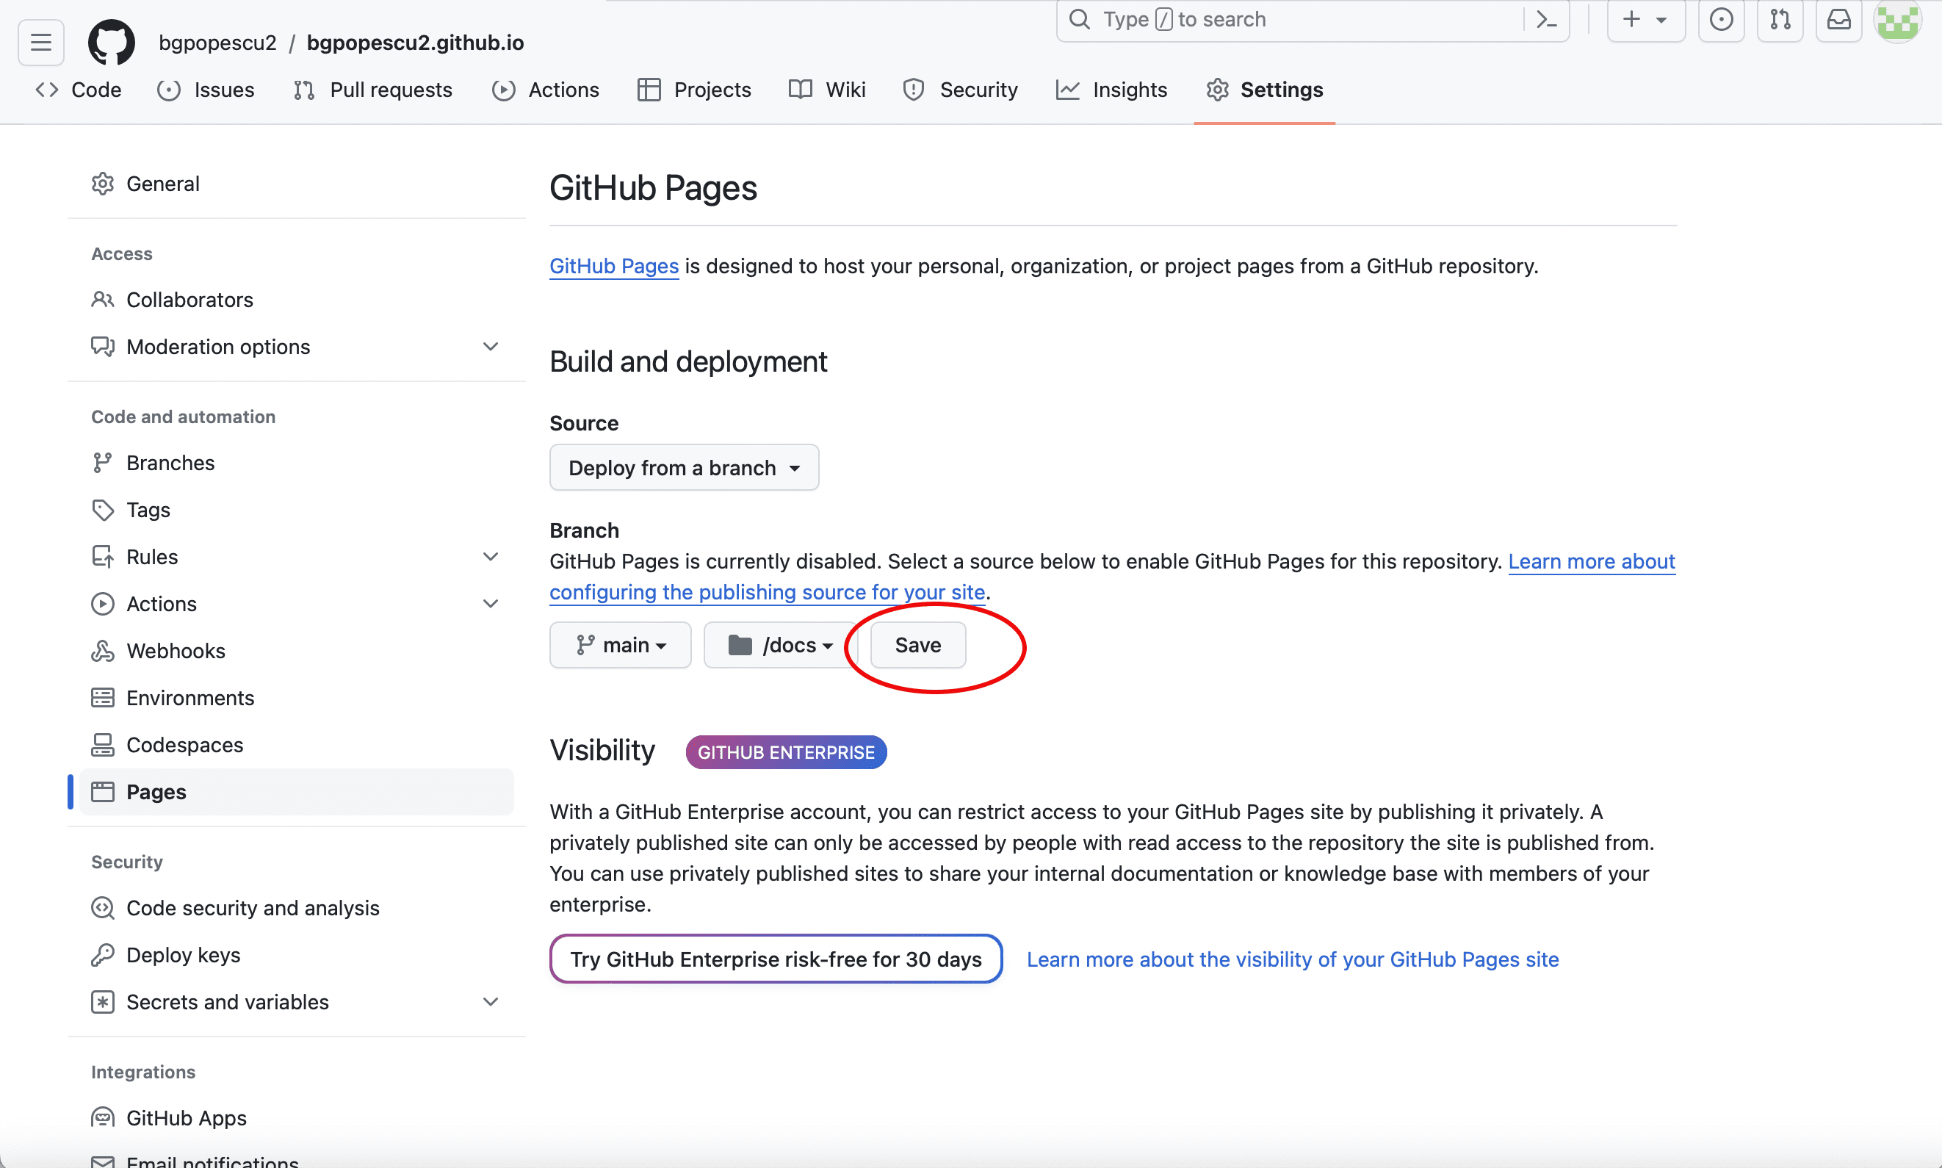Open the /docs folder dropdown

(x=781, y=646)
